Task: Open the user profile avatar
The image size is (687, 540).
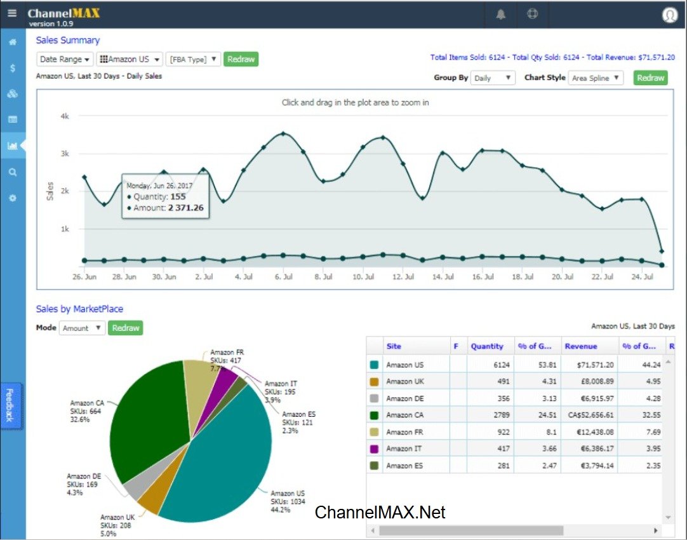Action: 670,14
